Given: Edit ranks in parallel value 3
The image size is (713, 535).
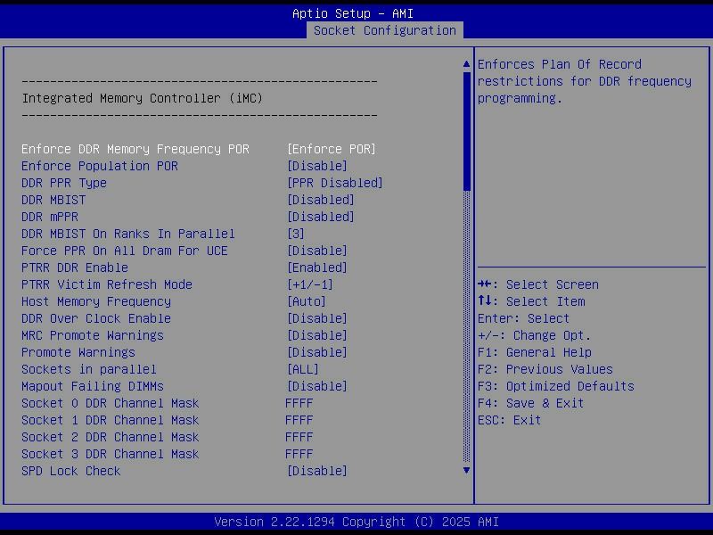Looking at the screenshot, I should point(296,234).
